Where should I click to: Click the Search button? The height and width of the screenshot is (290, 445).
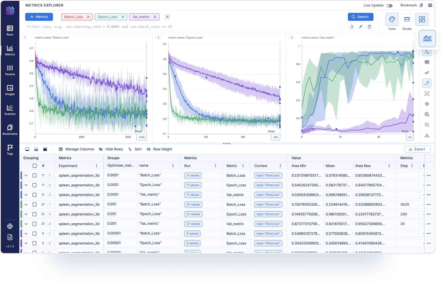(x=360, y=17)
